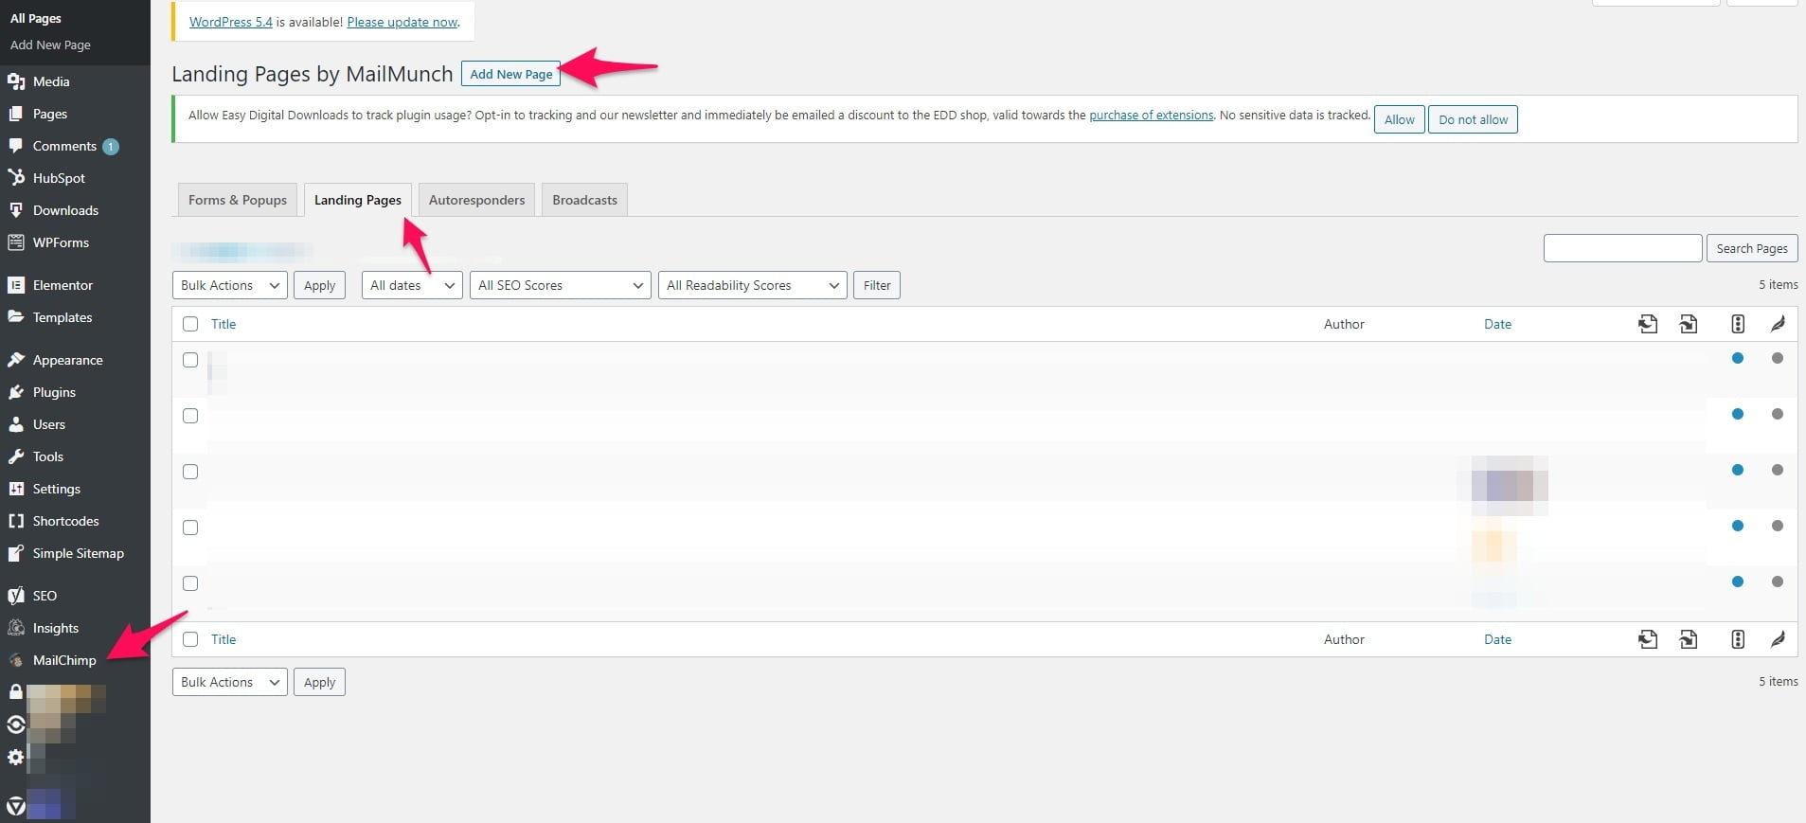Click the Settings sliders icon
The image size is (1806, 823).
tap(16, 489)
